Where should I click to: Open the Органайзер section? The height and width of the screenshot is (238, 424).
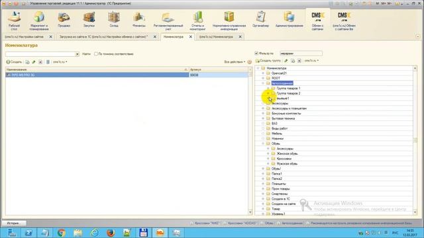click(x=260, y=19)
